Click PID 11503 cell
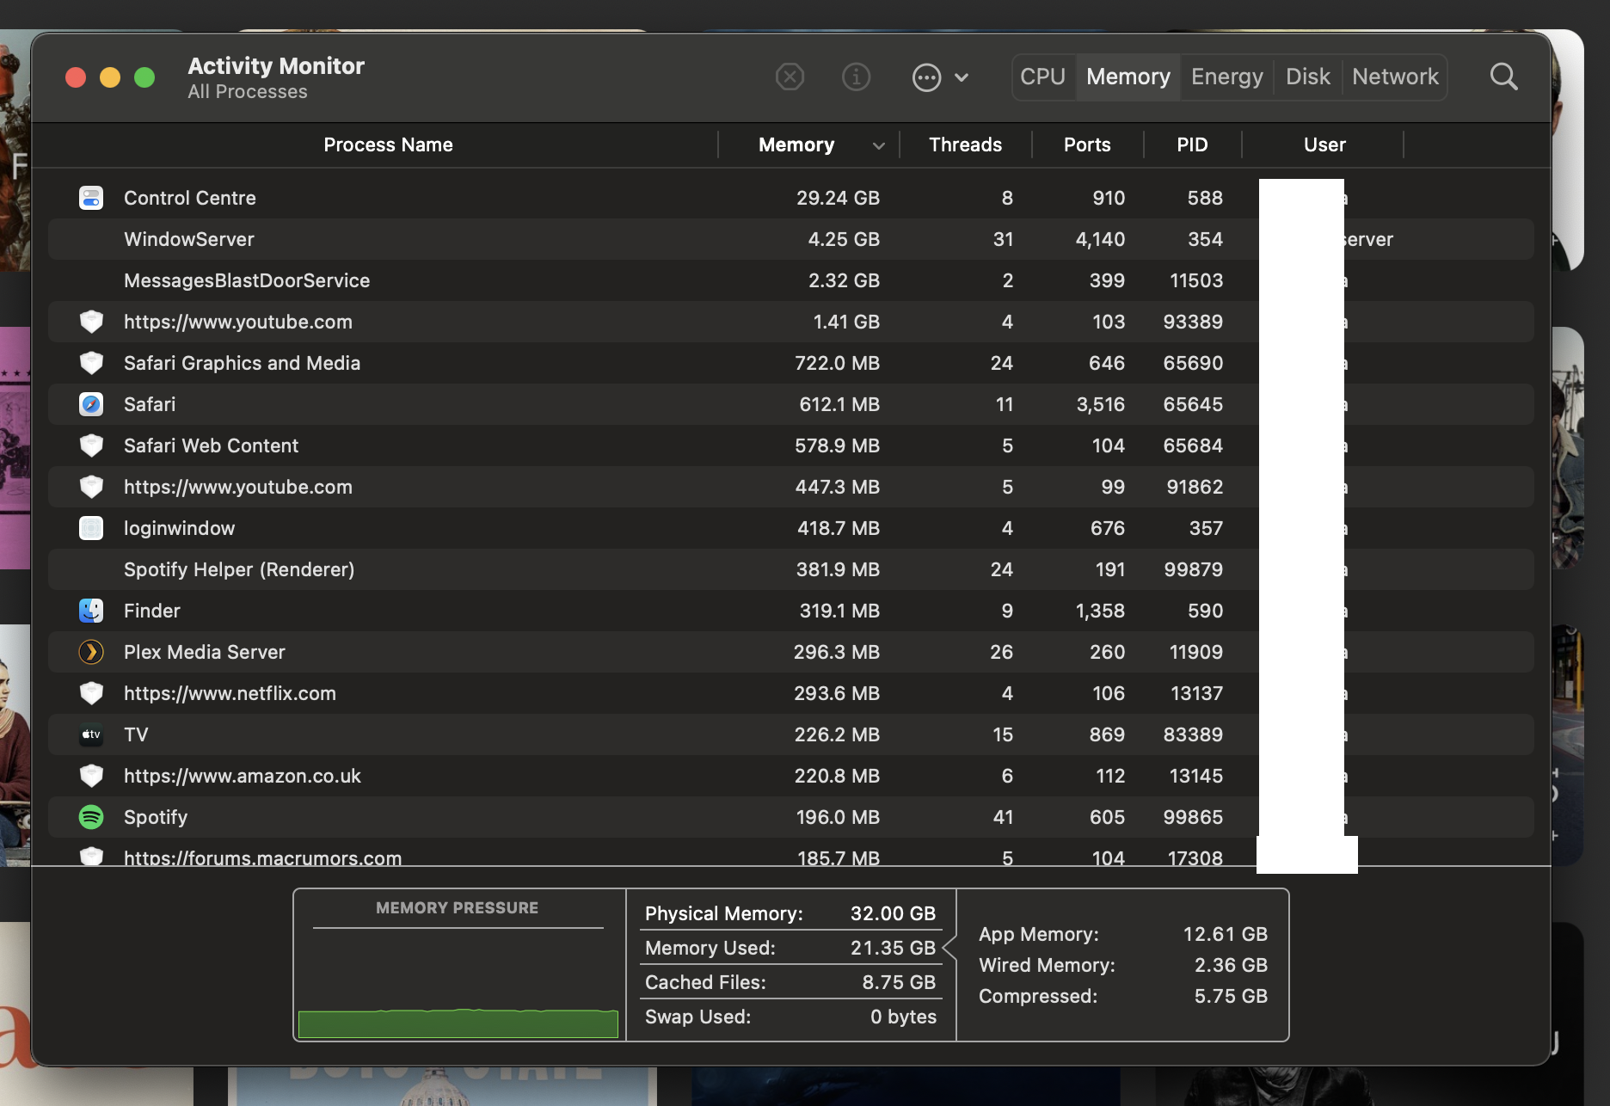 (1196, 280)
